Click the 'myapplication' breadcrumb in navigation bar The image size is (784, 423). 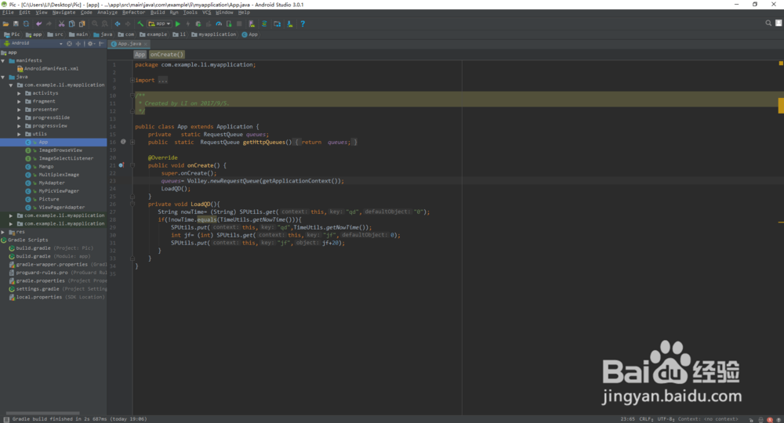tap(213, 34)
